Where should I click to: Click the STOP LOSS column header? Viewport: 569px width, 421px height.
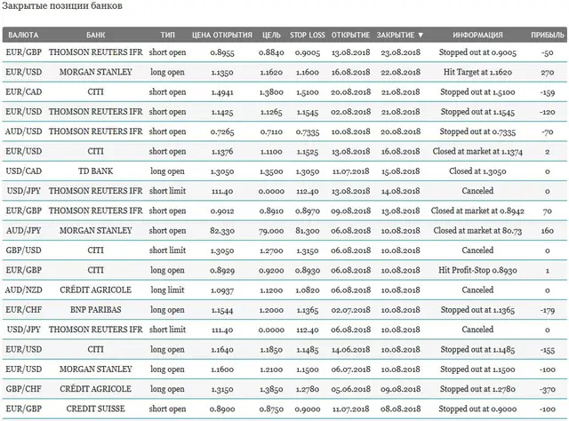click(308, 36)
